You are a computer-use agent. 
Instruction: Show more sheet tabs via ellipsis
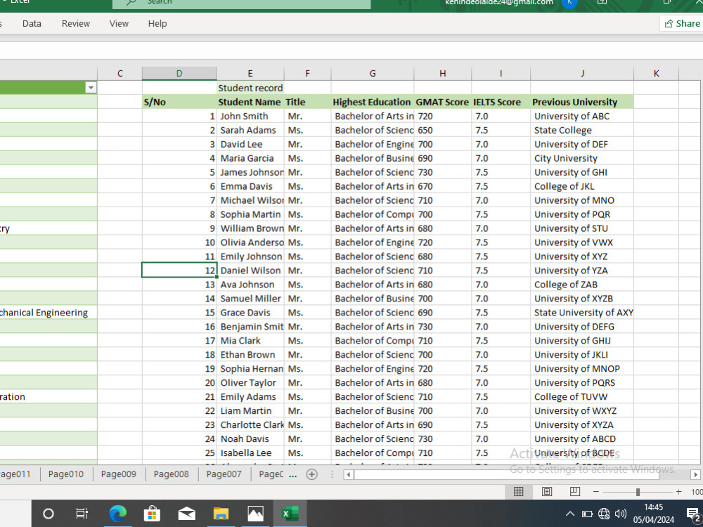[x=292, y=474]
